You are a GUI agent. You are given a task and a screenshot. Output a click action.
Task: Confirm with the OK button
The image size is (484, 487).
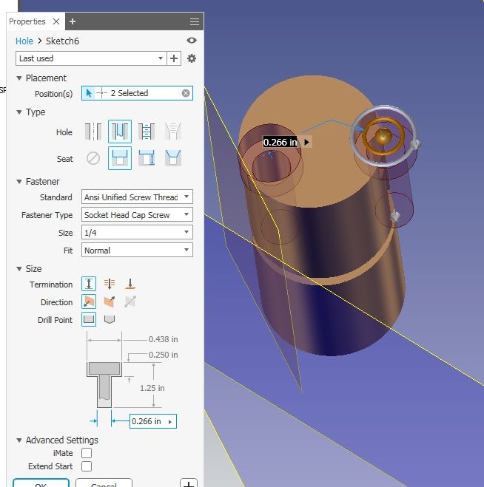[41, 483]
